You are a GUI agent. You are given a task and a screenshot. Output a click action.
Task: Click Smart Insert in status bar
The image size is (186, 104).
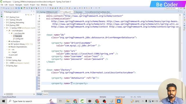pos(120,97)
